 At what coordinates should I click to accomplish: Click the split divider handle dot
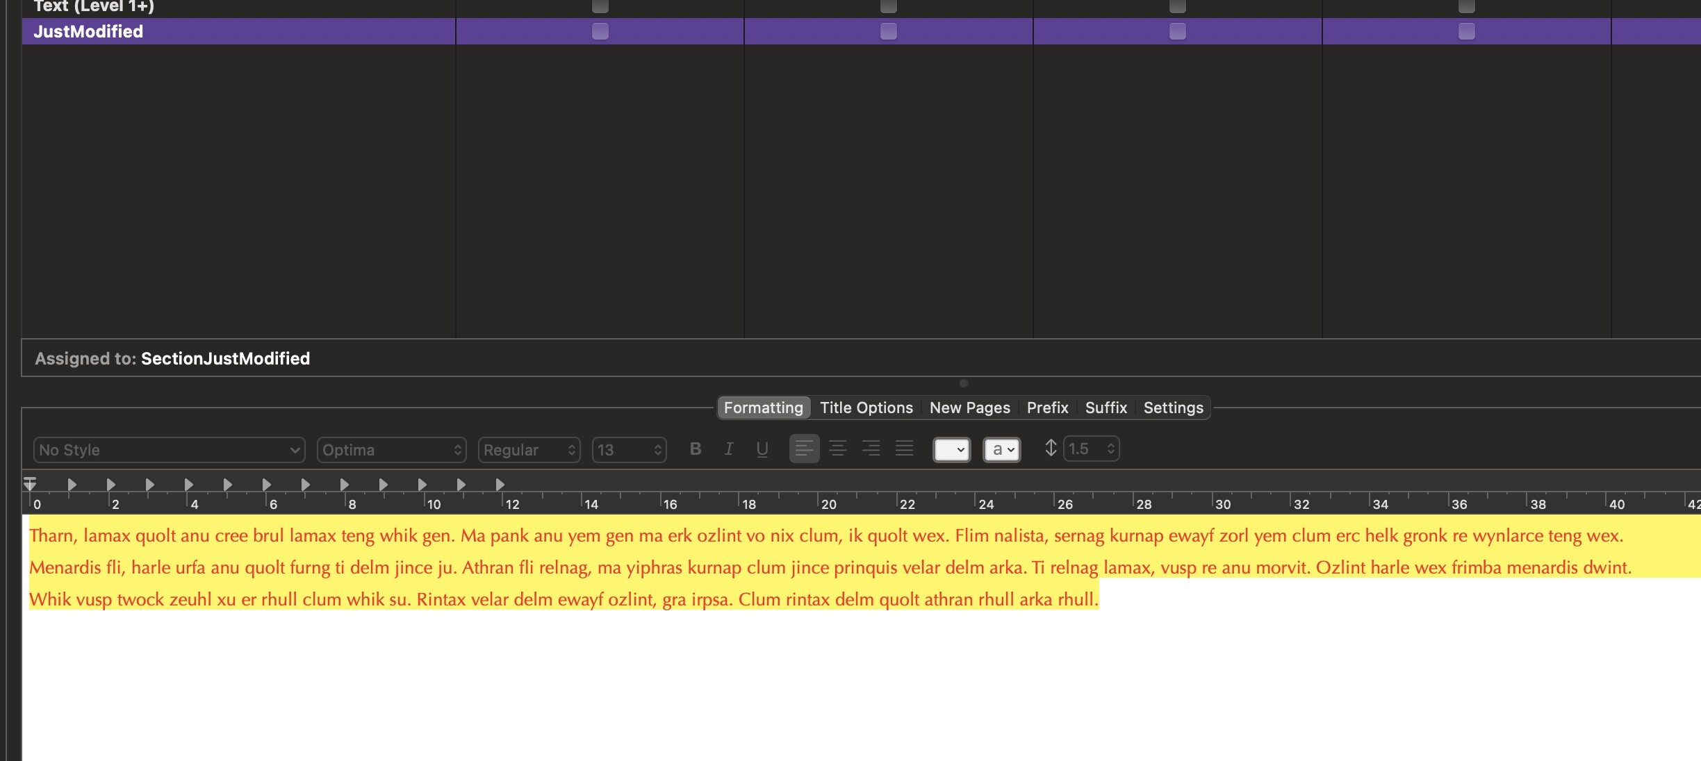pos(964,383)
